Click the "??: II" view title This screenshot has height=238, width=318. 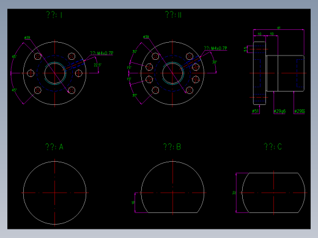173,15
